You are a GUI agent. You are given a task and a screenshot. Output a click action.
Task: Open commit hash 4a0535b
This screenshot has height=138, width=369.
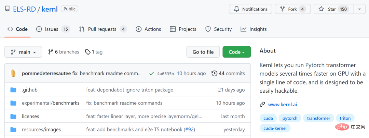(x=165, y=74)
